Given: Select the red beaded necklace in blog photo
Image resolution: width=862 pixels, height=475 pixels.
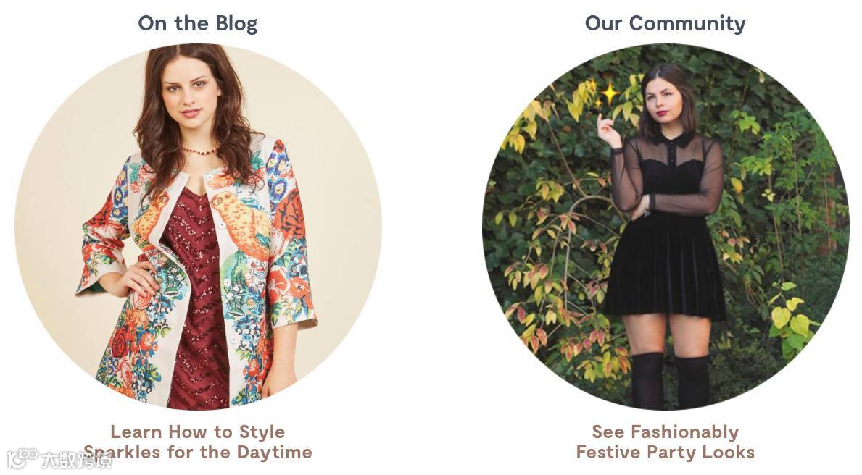Looking at the screenshot, I should (x=199, y=150).
